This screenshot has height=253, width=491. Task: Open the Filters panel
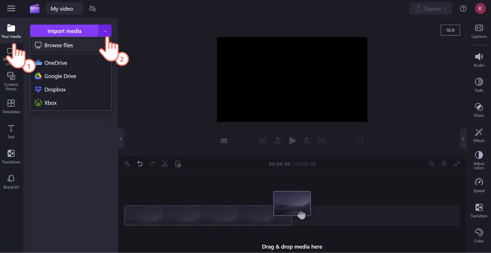[x=479, y=110]
